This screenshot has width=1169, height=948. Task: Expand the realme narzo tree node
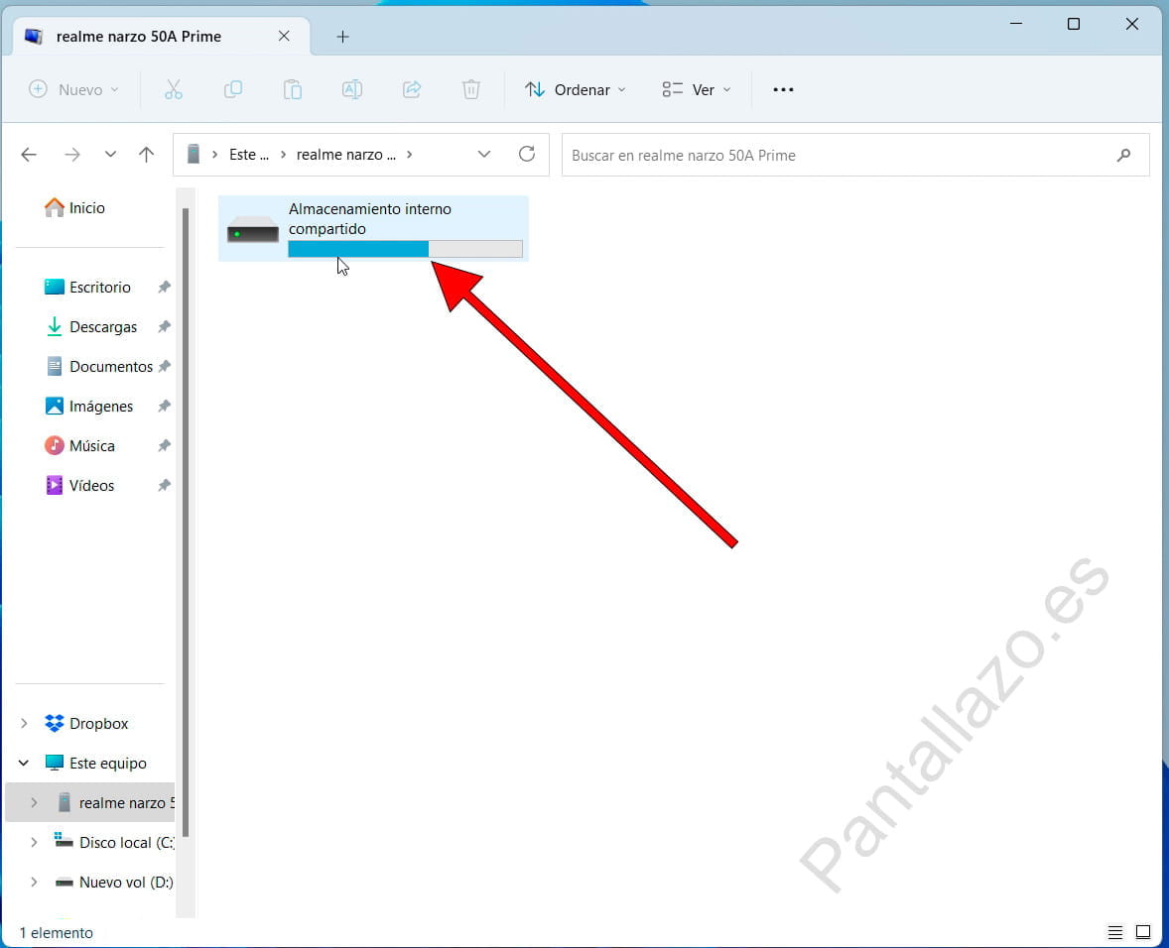34,802
